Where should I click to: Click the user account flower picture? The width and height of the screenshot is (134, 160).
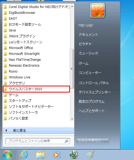pos(98,10)
